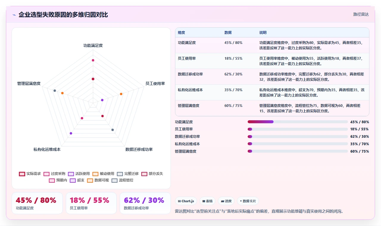This screenshot has width=381, height=226.
Task: Toggle the 实际需求 legend series
Action: pos(30,174)
